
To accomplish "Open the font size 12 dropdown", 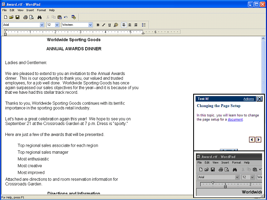I will (57, 25).
